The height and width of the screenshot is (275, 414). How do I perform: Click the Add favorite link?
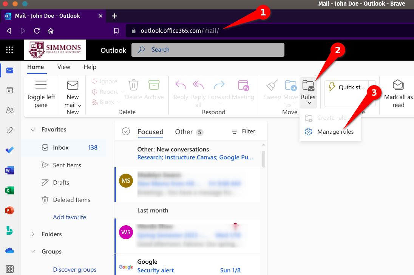pyautogui.click(x=70, y=217)
